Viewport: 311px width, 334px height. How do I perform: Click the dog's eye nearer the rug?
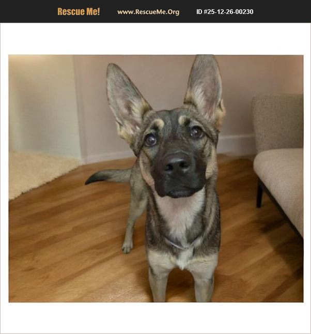pos(150,140)
